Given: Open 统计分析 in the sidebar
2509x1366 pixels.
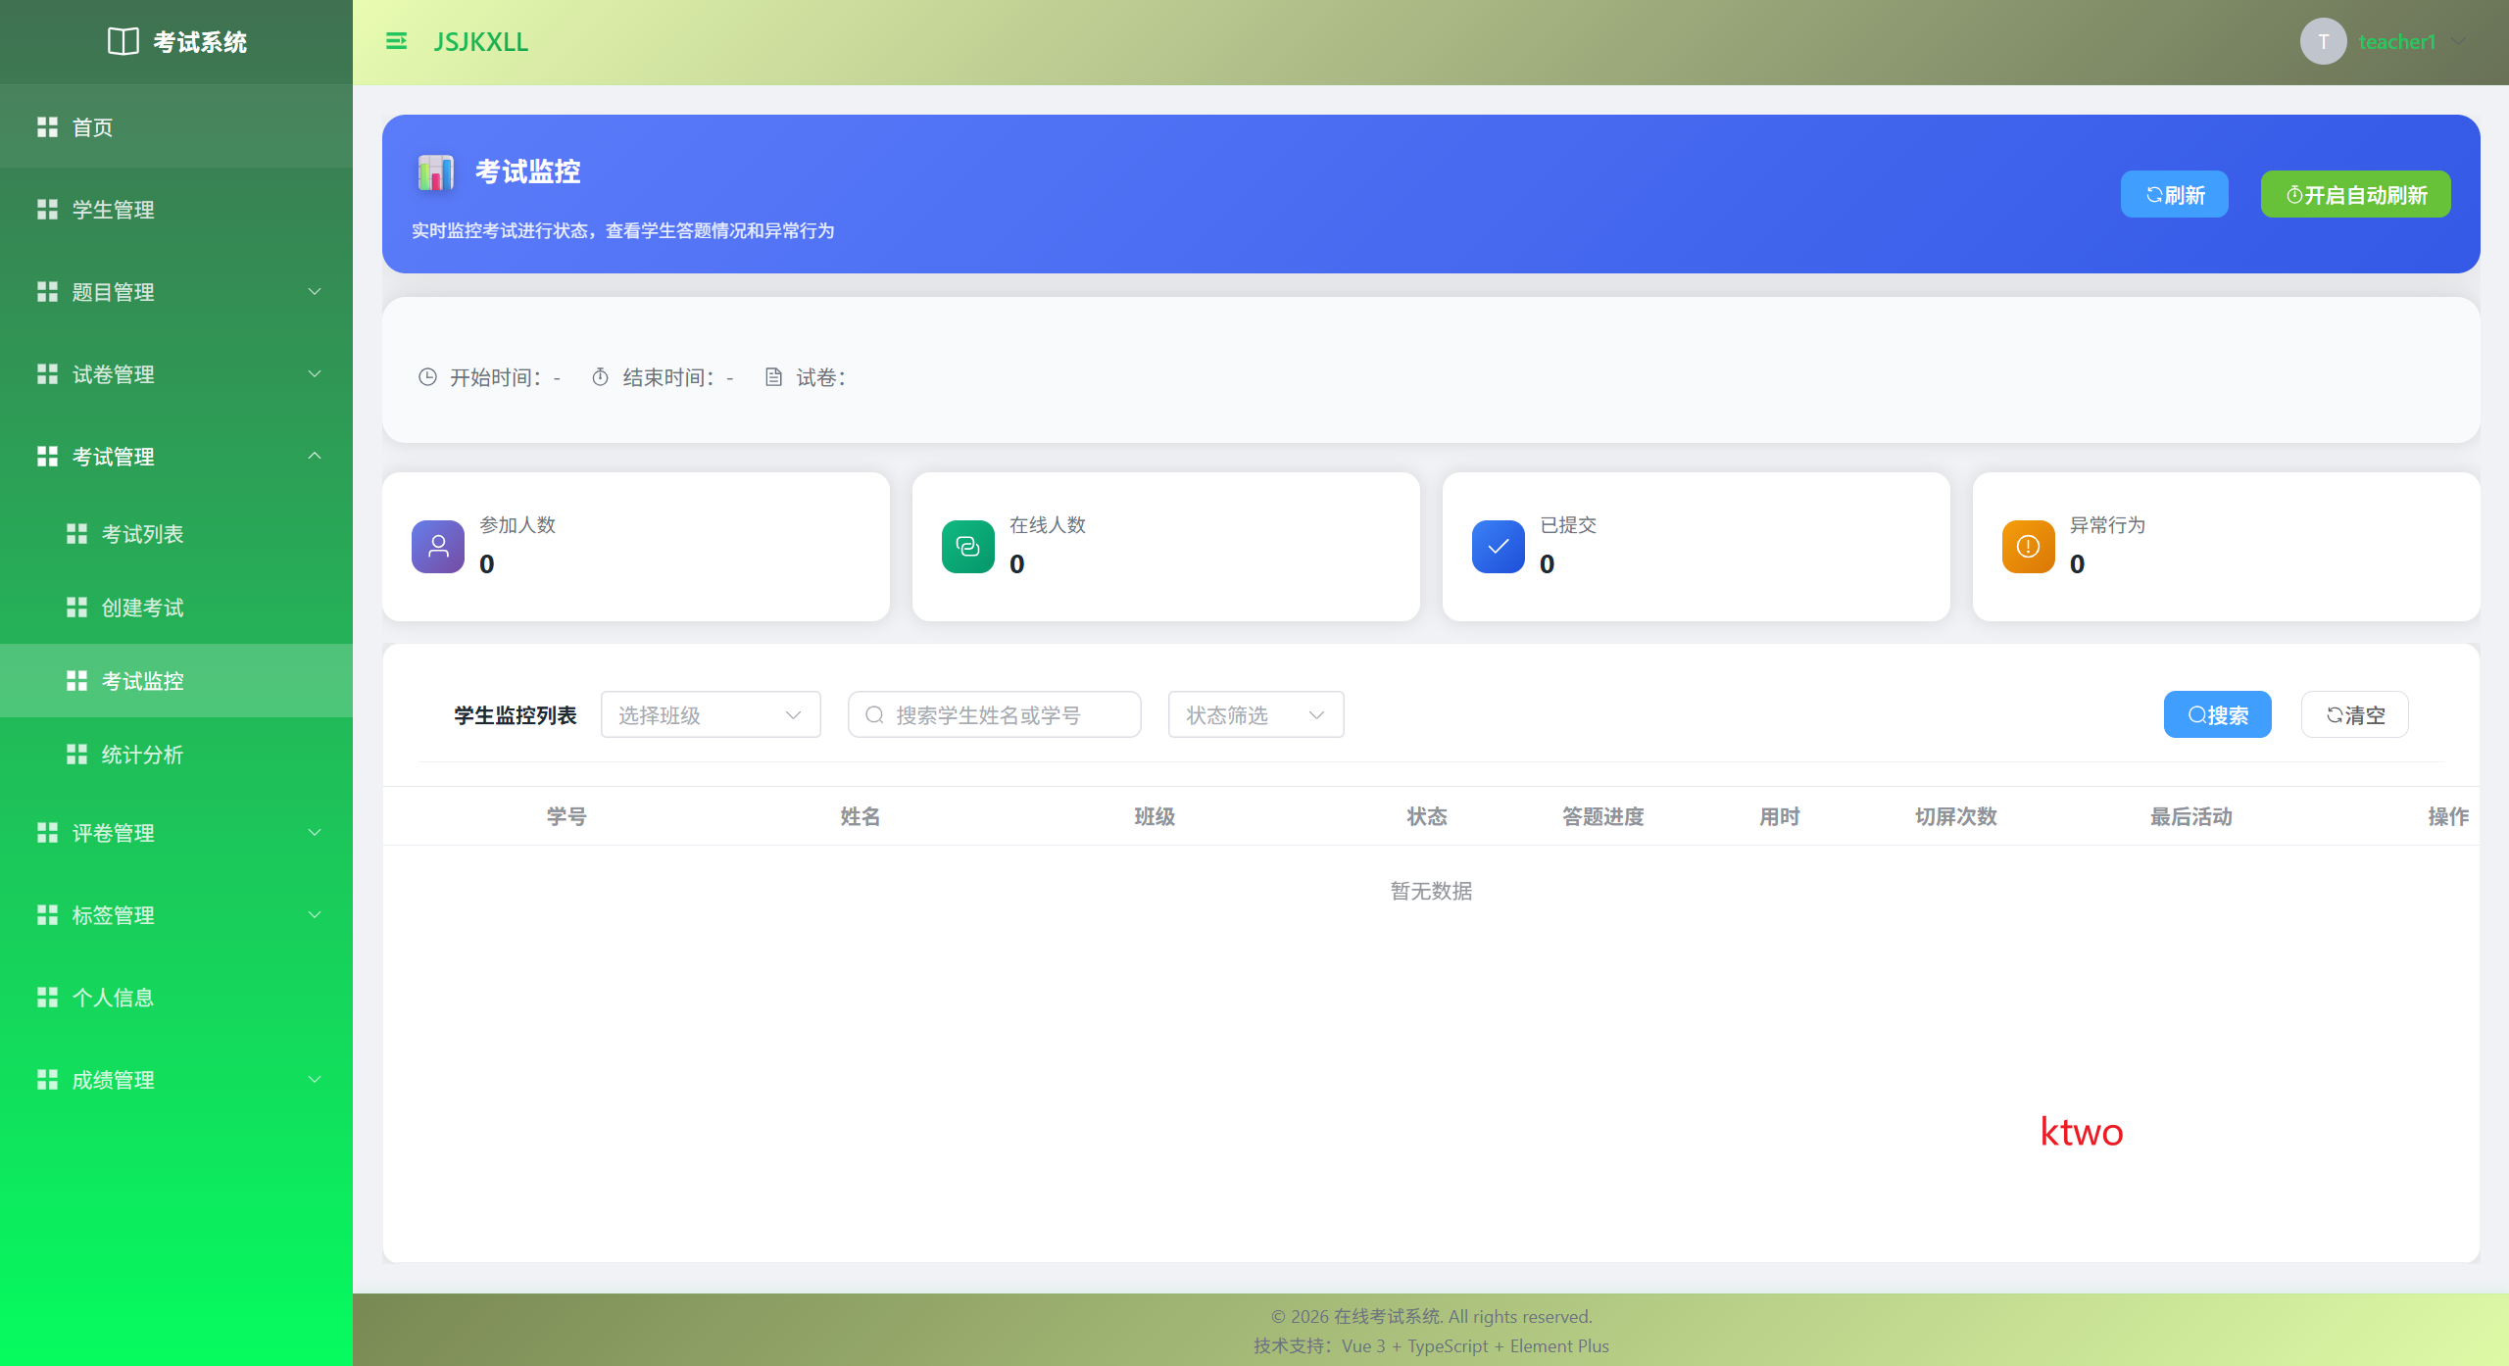Looking at the screenshot, I should point(142,755).
